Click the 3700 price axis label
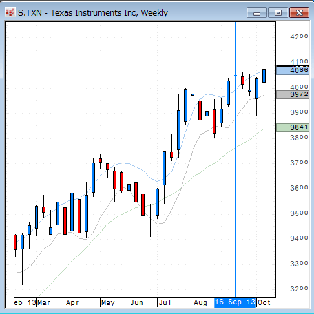Viewport: 314px width, 314px height. [x=299, y=163]
